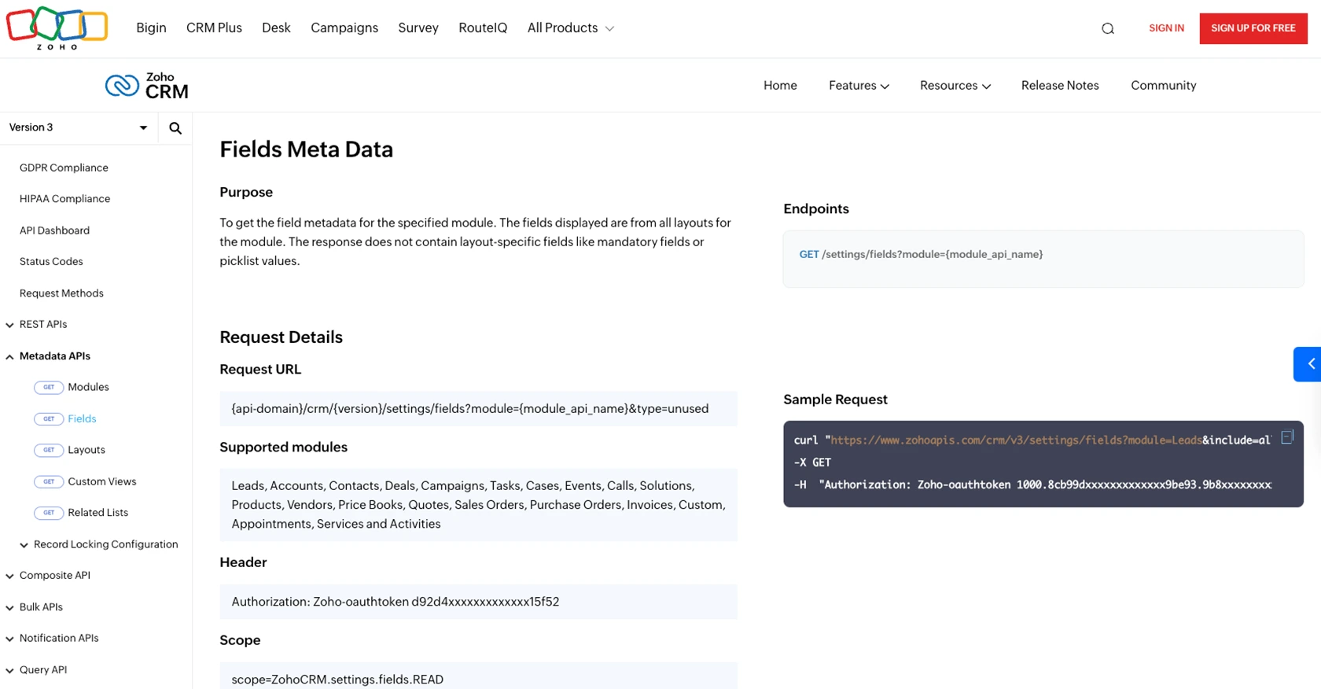Image resolution: width=1321 pixels, height=689 pixels.
Task: Select Layouts in sidebar
Action: click(86, 450)
